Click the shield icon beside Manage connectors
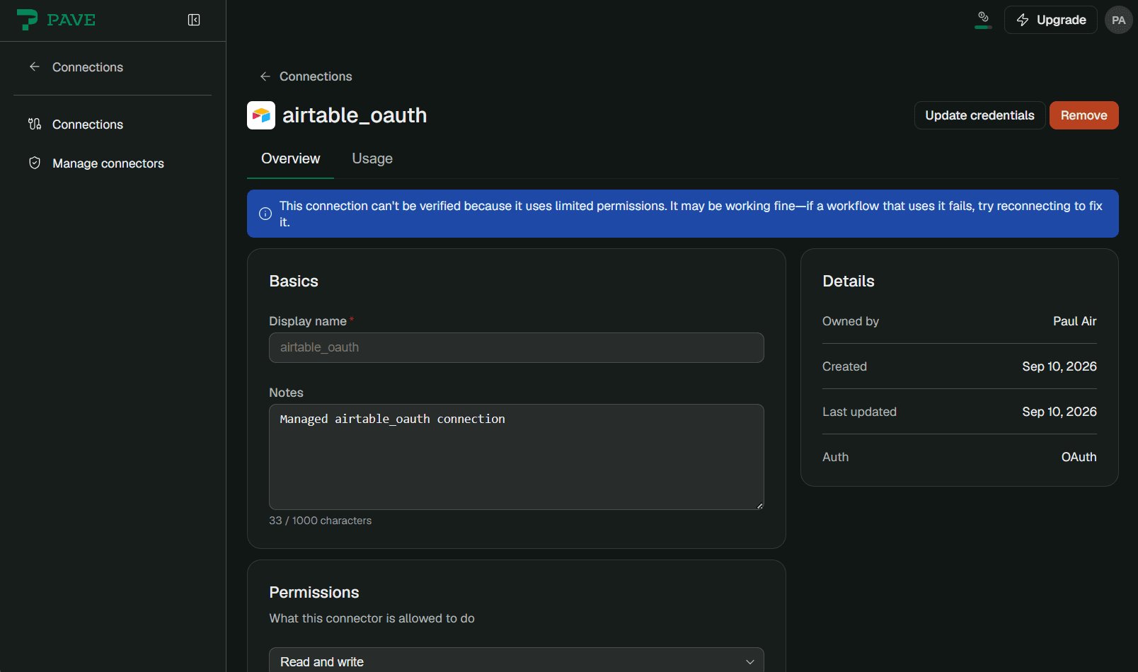Screen dimensions: 1138x672 coord(35,163)
